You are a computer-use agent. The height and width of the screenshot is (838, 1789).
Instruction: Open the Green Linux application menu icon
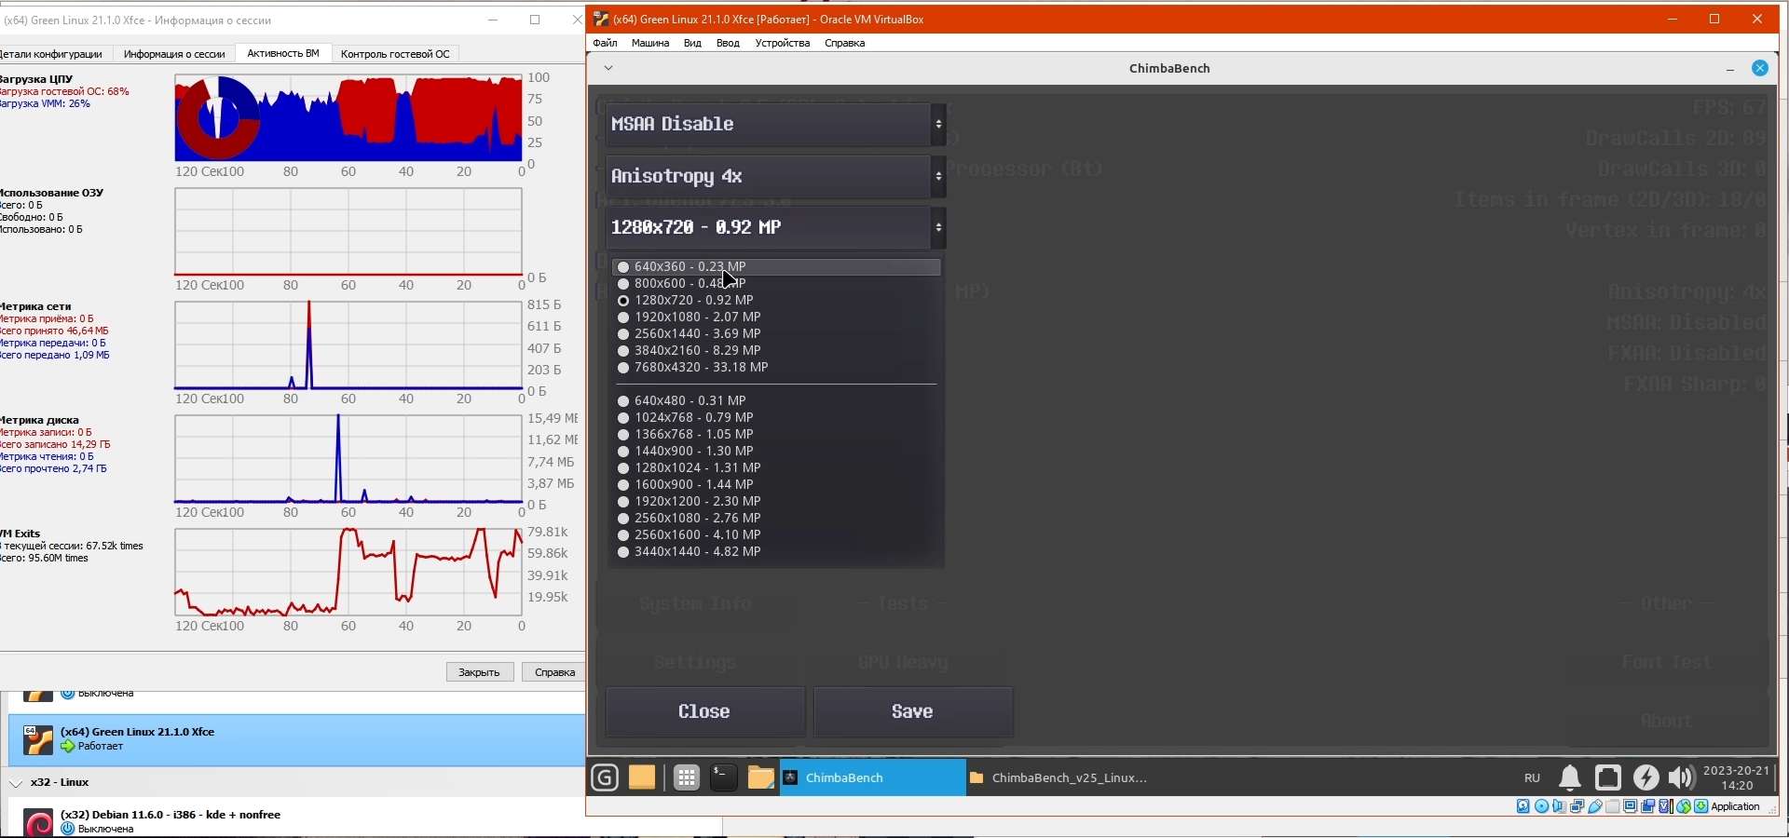tap(605, 777)
